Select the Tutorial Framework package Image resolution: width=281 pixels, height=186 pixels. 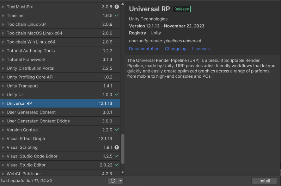[x=60, y=59]
